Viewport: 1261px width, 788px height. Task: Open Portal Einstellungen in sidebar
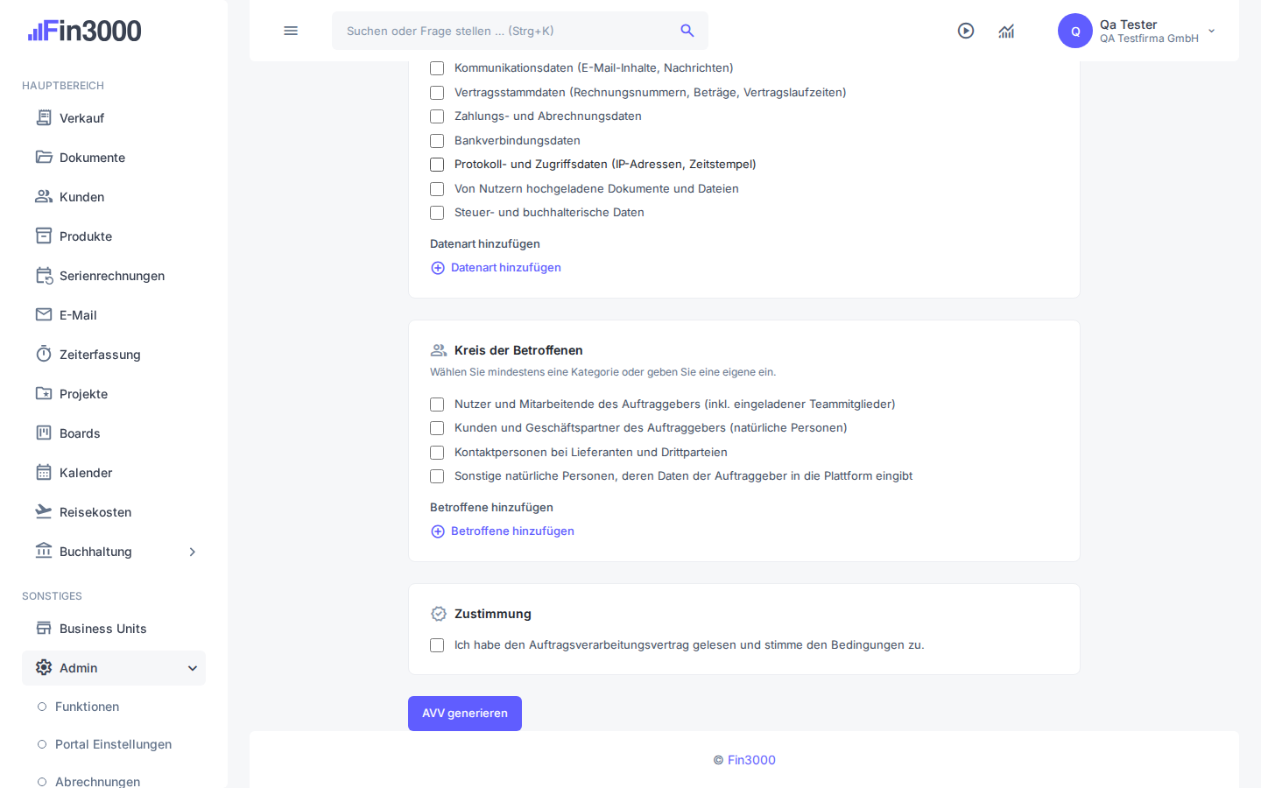113,744
